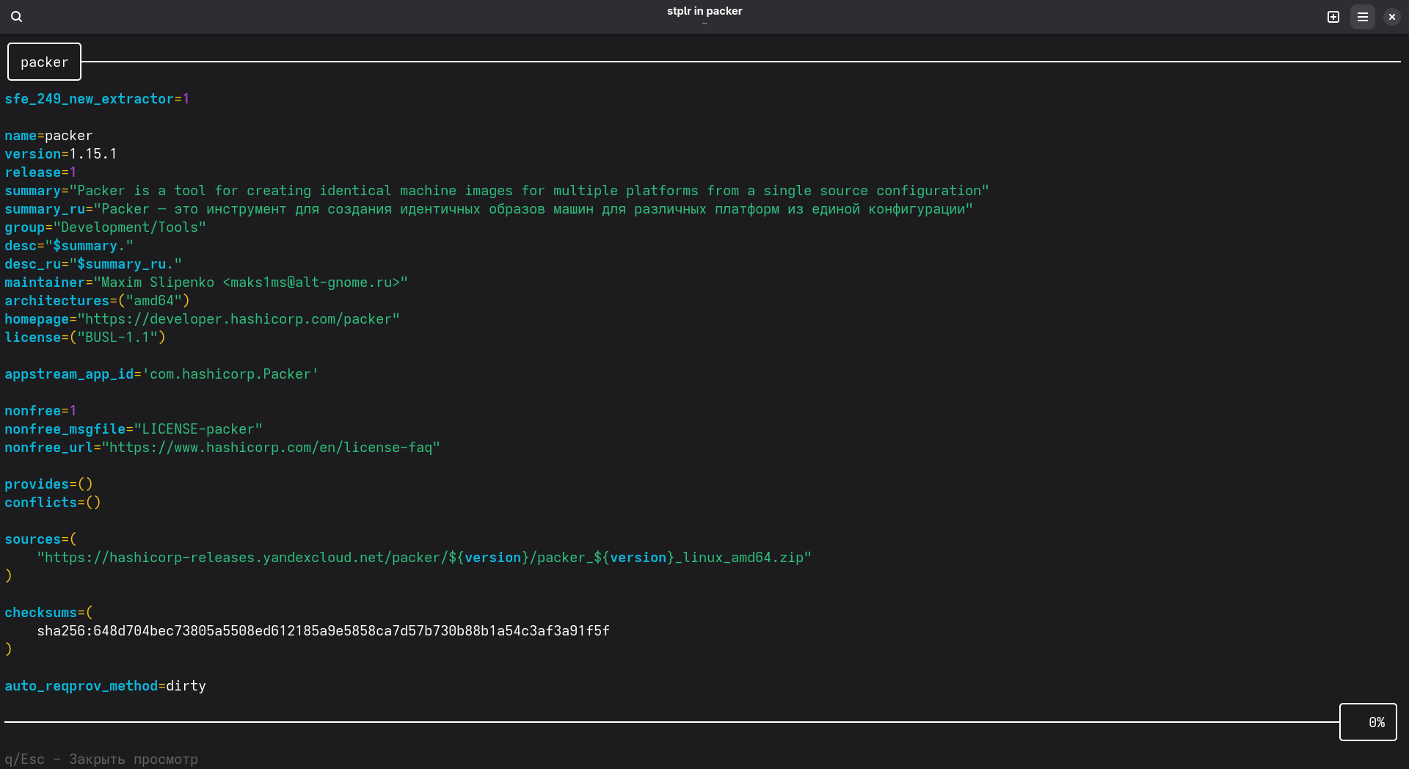Viewport: 1409px width, 769px height.
Task: Click the q/Esc close-view hint
Action: coord(101,759)
